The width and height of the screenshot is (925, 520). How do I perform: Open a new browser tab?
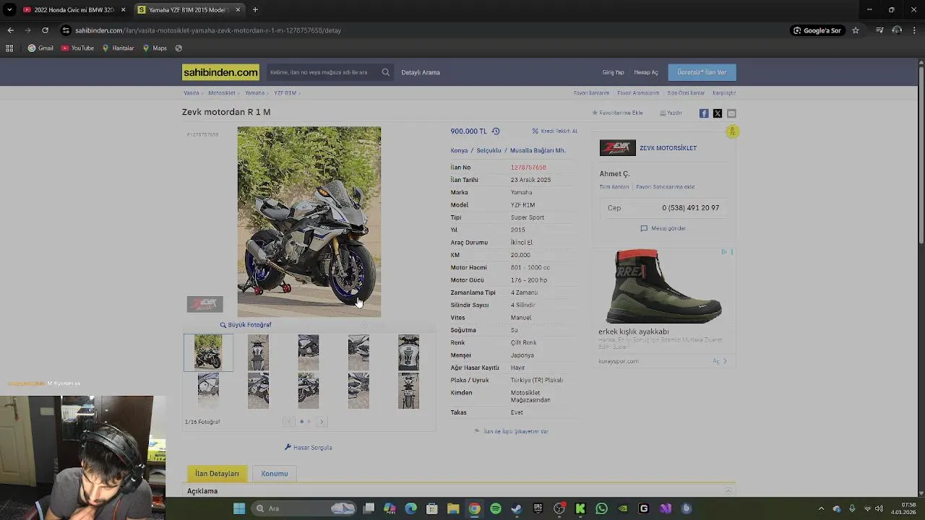click(255, 10)
